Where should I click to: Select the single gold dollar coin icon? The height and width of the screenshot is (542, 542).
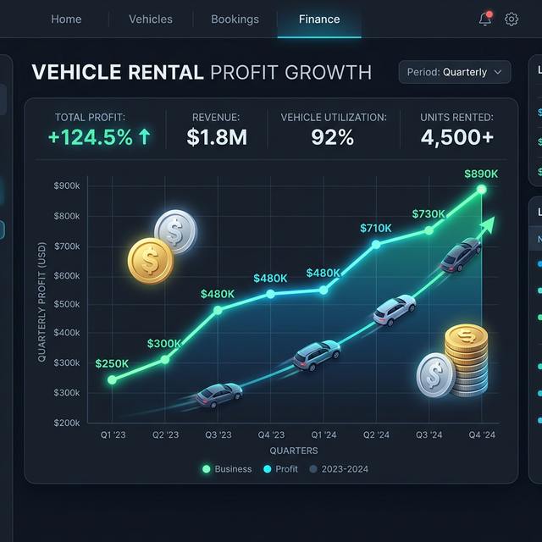click(x=150, y=261)
